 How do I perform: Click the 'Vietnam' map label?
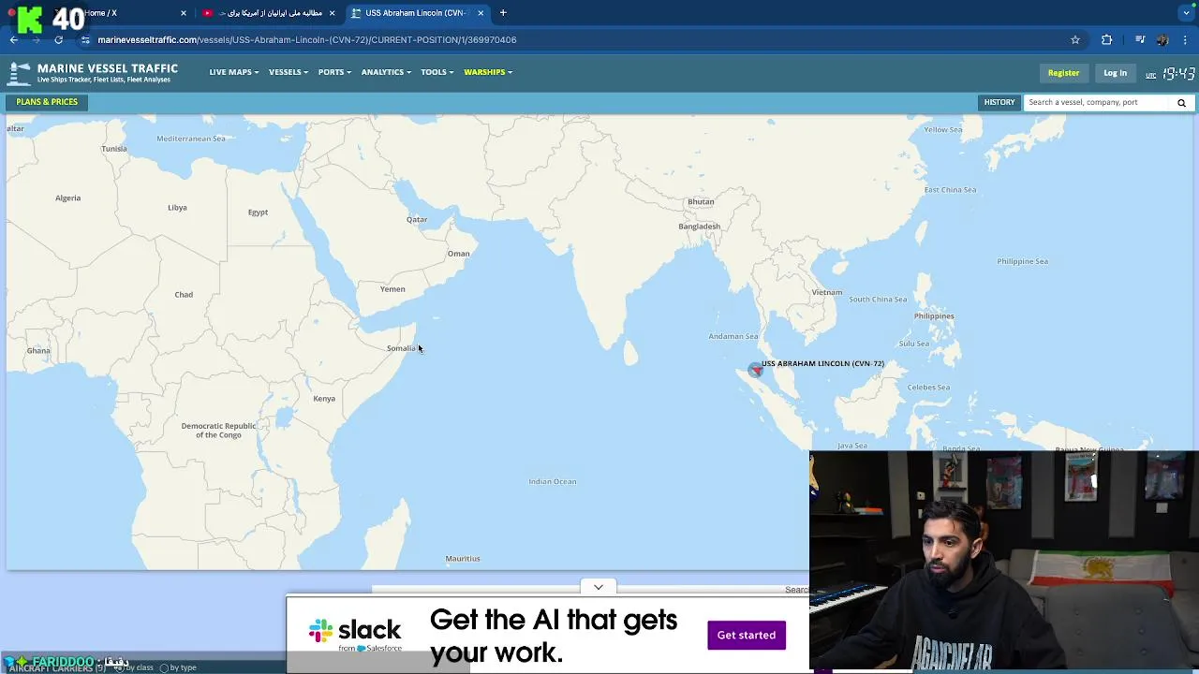point(827,292)
